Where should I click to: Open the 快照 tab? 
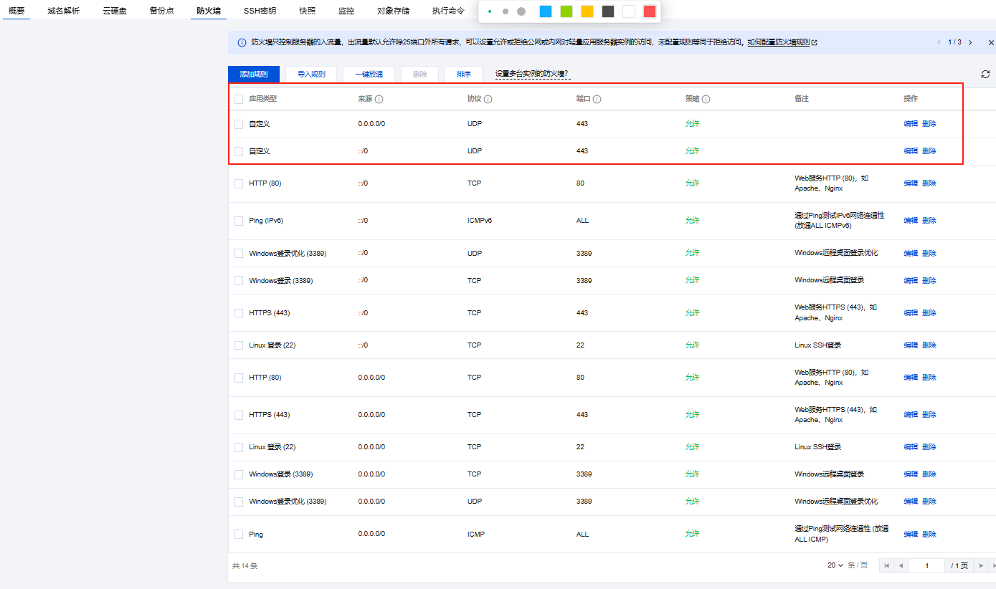(x=308, y=11)
